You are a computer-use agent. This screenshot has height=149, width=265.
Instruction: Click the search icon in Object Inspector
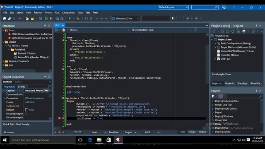coord(49,87)
